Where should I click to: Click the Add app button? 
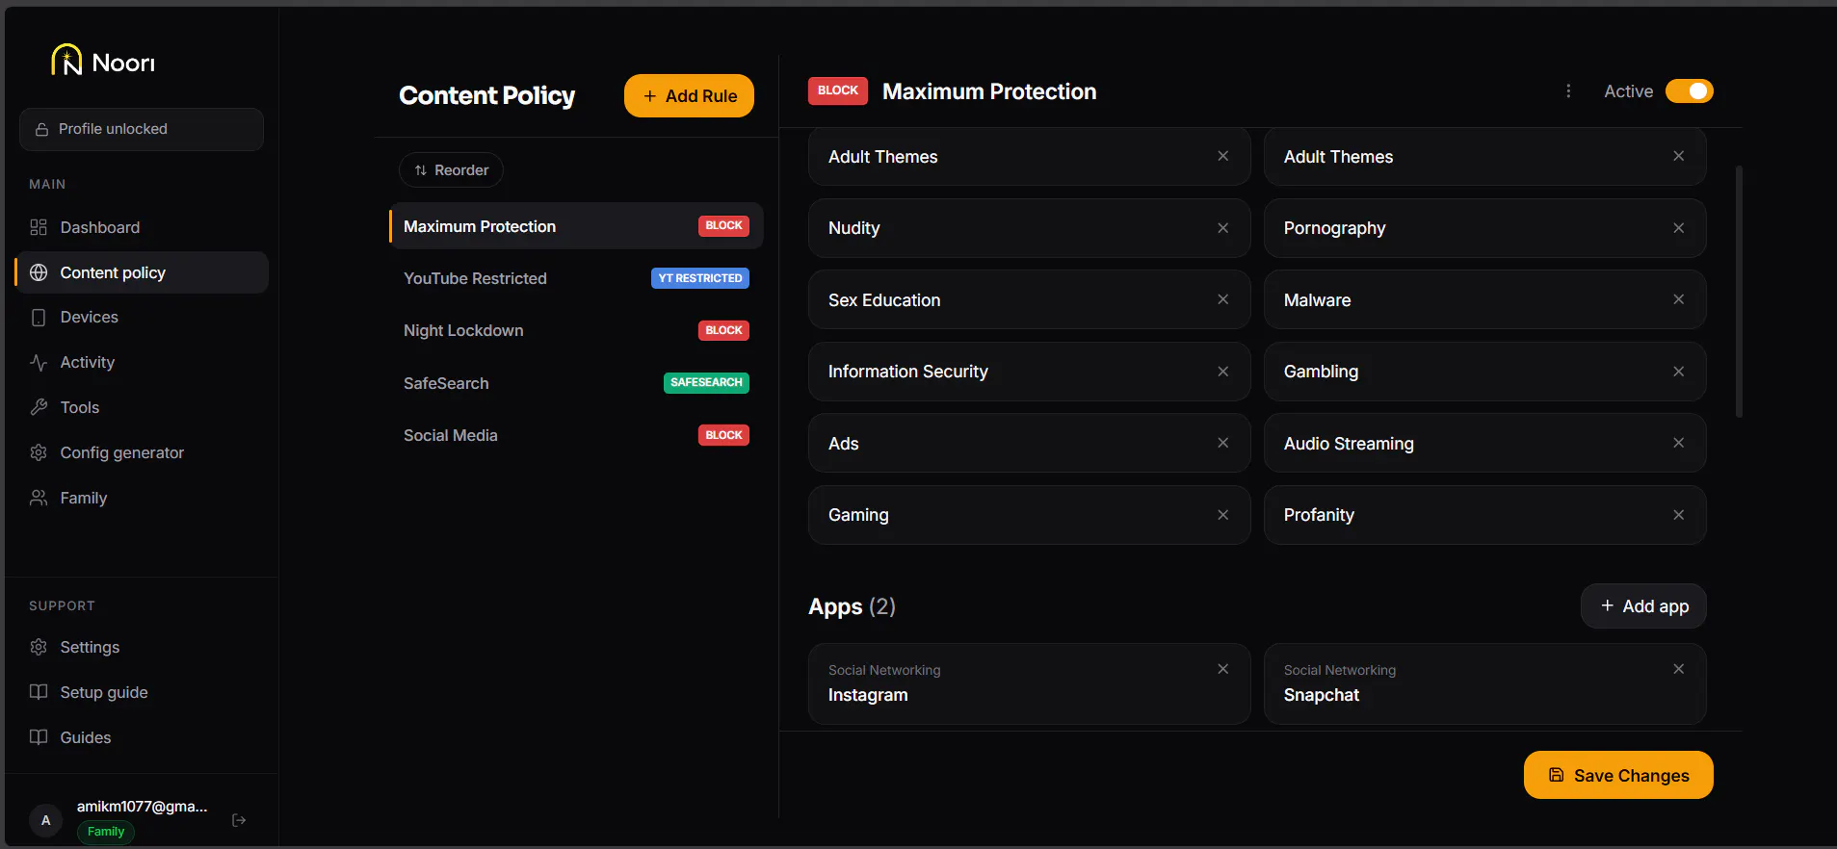coord(1643,606)
